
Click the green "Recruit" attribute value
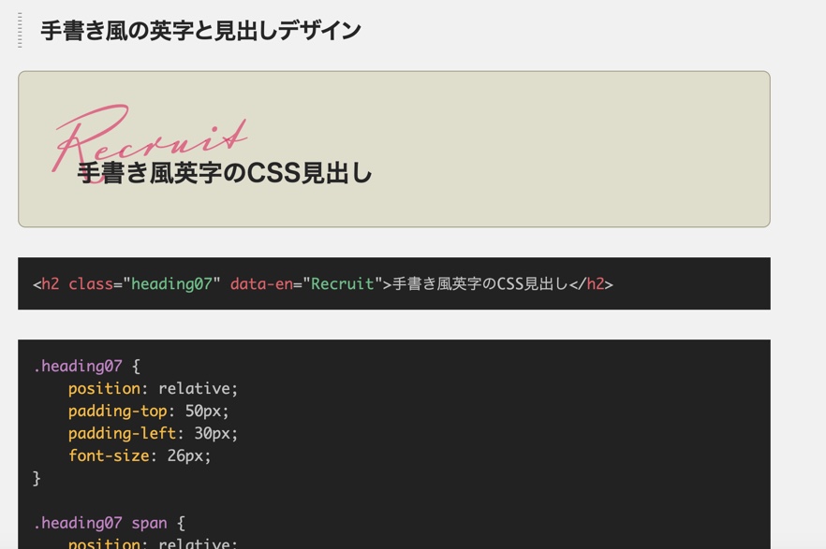[x=342, y=284]
